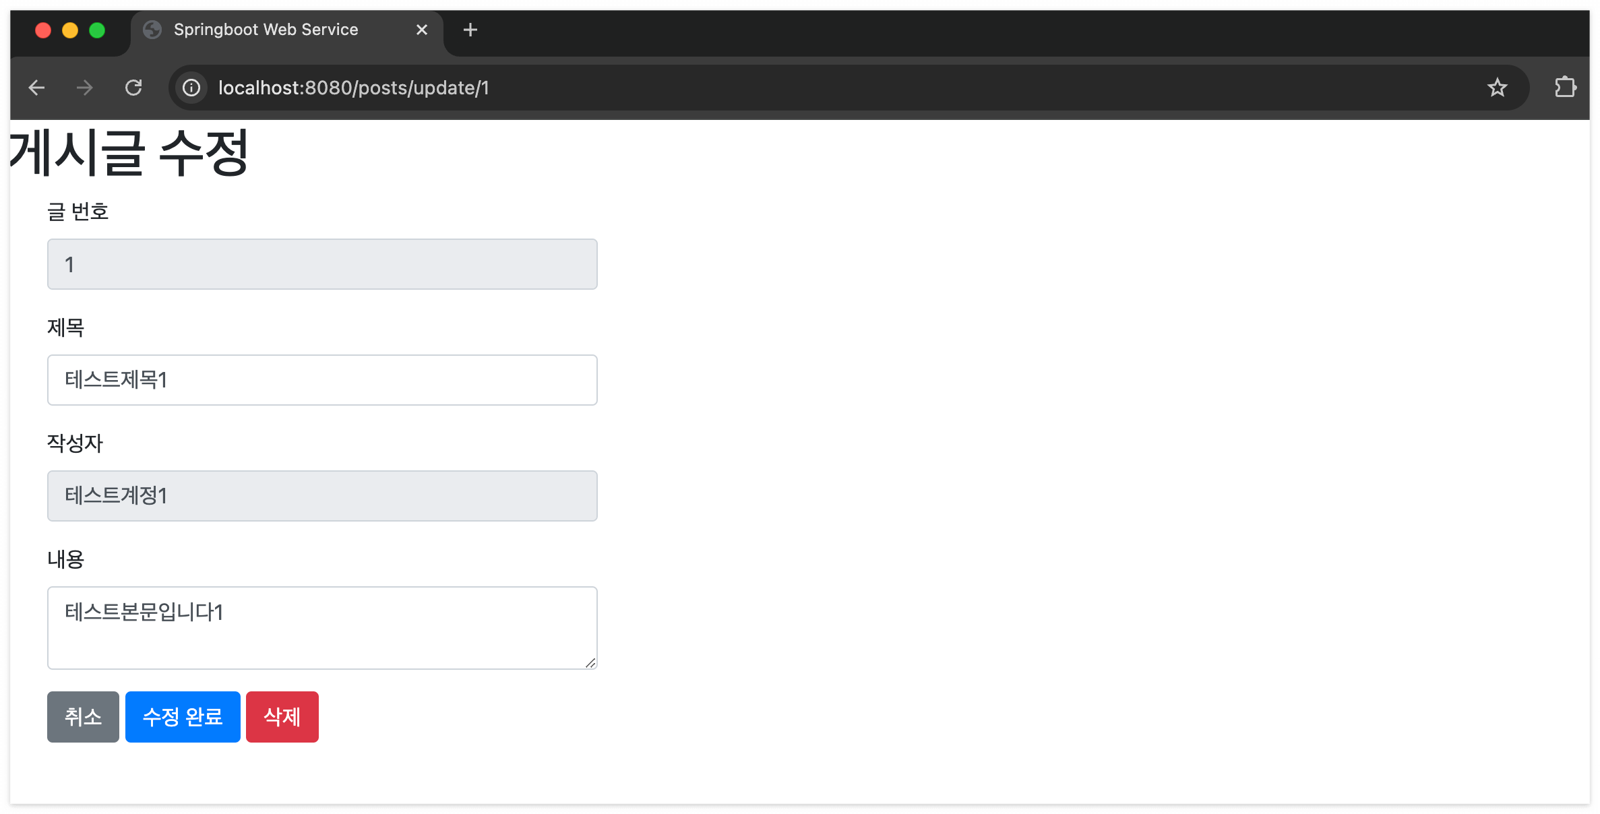Open a new tab with plus
This screenshot has height=814, width=1600.
pyautogui.click(x=470, y=30)
